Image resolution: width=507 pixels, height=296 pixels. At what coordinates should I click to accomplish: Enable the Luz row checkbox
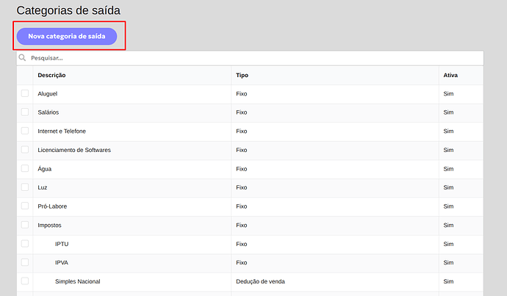tap(25, 187)
